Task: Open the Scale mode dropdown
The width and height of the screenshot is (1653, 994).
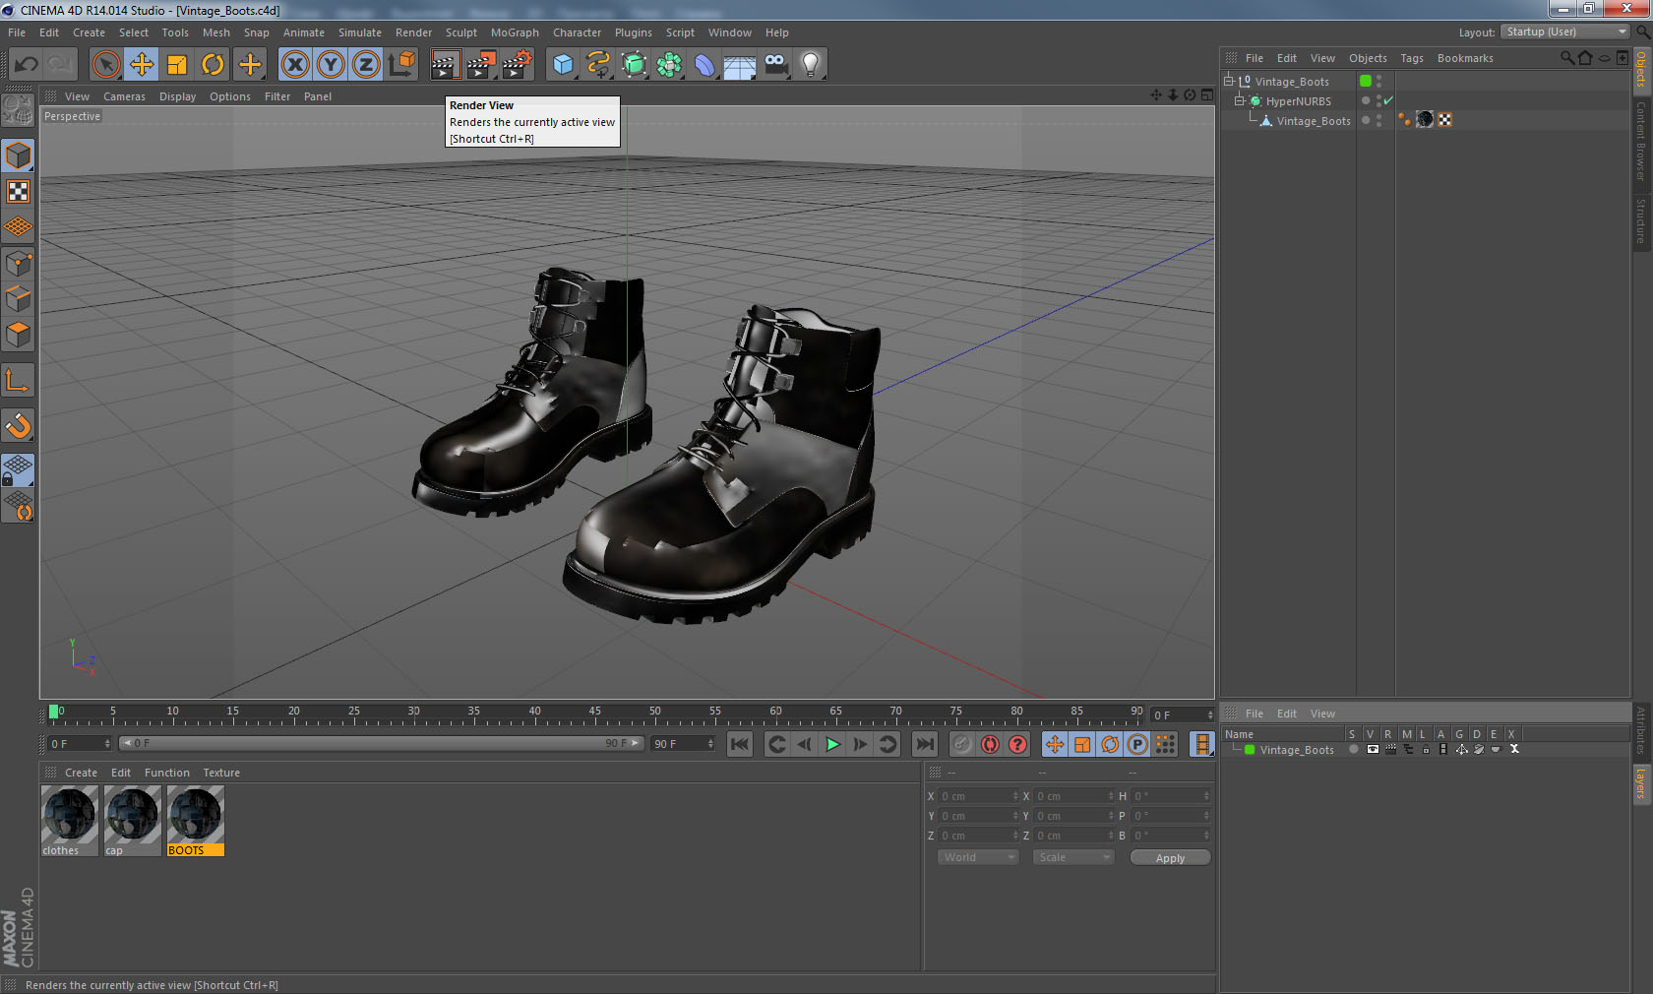Action: click(x=1073, y=857)
